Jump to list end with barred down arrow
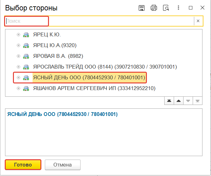Viewport: 211px width, 176px height. [x=197, y=101]
